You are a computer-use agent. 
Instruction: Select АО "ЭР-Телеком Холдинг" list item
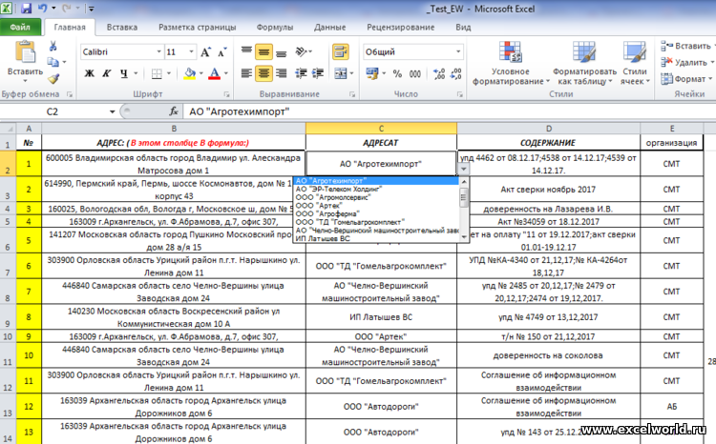pos(376,190)
